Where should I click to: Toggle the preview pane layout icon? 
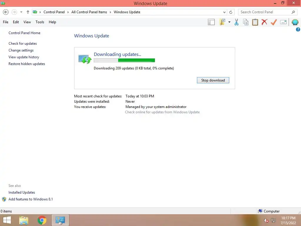(x=211, y=22)
